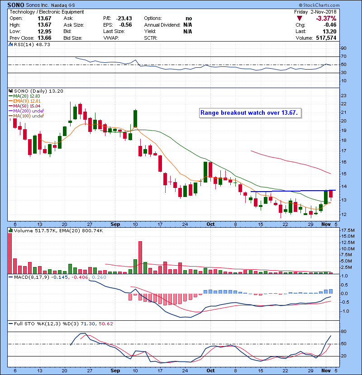Click the Chg value -0.46
This screenshot has width=362, height=375.
pyautogui.click(x=330, y=25)
